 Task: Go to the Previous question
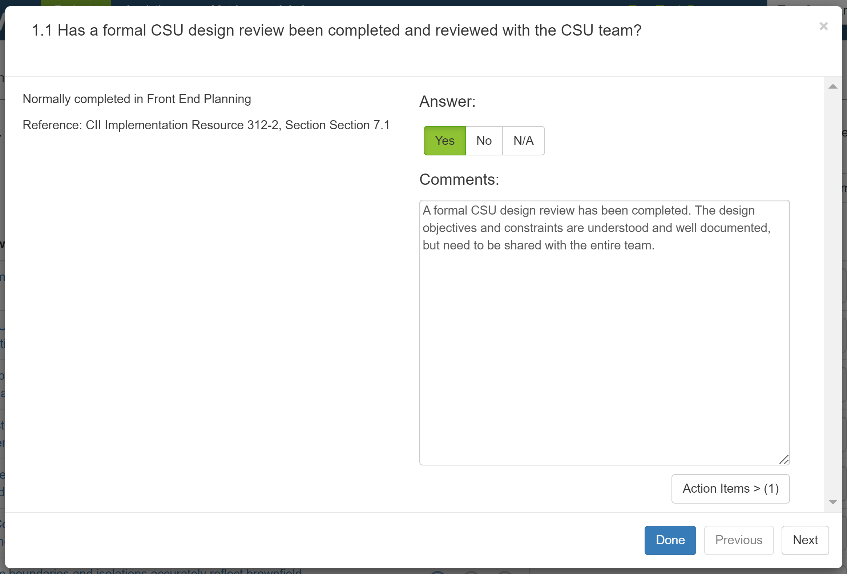click(x=738, y=540)
